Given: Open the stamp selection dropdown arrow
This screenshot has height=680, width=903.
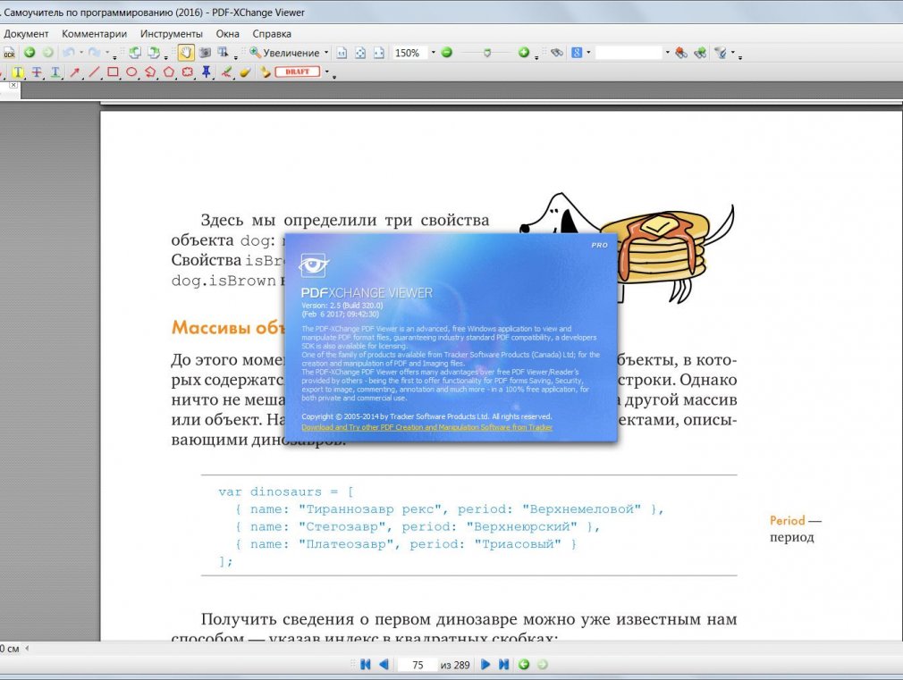Looking at the screenshot, I should [326, 72].
